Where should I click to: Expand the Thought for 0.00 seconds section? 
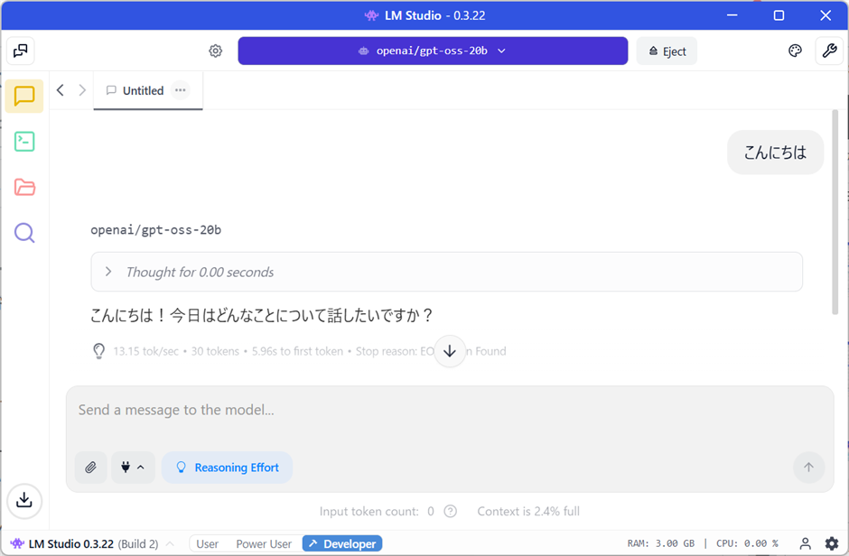click(x=446, y=272)
